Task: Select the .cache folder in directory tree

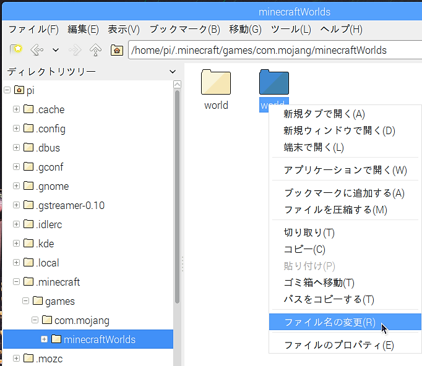Action: click(x=50, y=109)
